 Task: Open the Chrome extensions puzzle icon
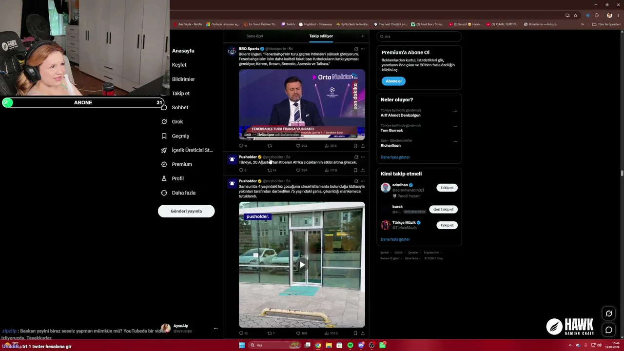point(596,15)
